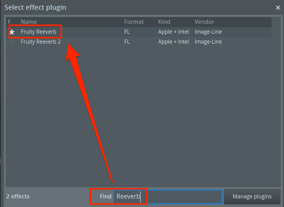Screen dimensions: 284x207
Task: Sort list by Vendor column header
Action: click(204, 22)
